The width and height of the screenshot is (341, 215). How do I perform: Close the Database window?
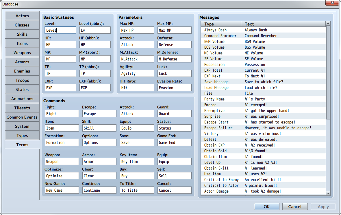click(332, 3)
